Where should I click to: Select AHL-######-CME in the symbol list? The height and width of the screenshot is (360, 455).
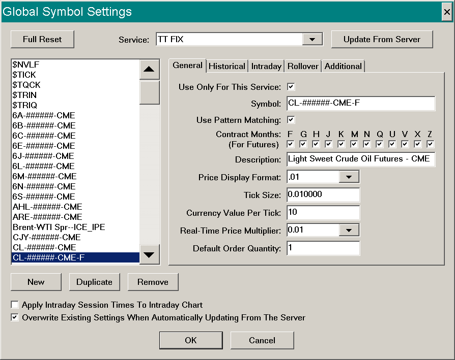75,207
